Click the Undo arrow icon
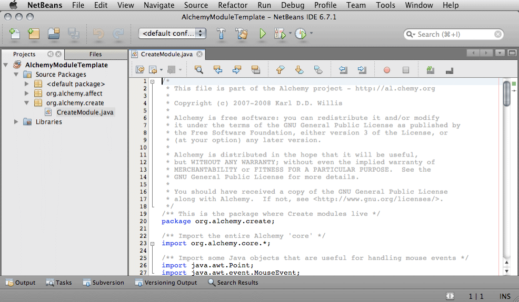 pyautogui.click(x=98, y=34)
